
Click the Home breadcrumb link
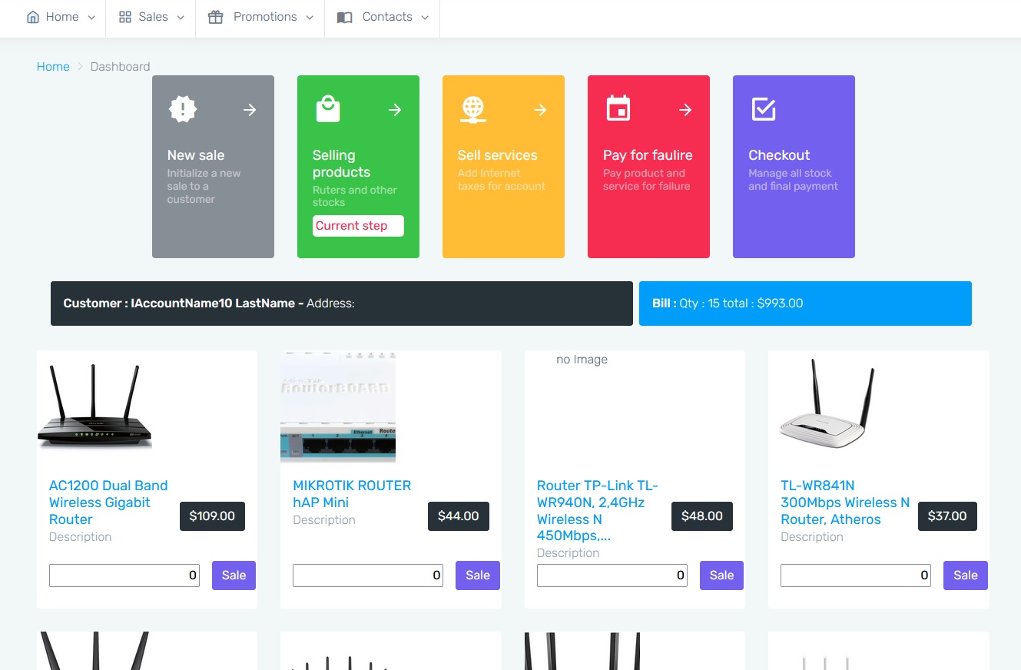53,67
